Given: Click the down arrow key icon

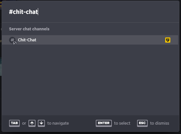Looking at the screenshot, I should point(41,123).
